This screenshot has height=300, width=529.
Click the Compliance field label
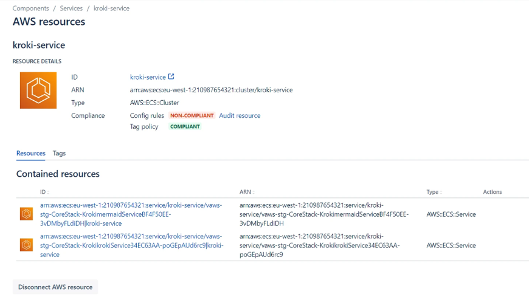[x=88, y=115]
